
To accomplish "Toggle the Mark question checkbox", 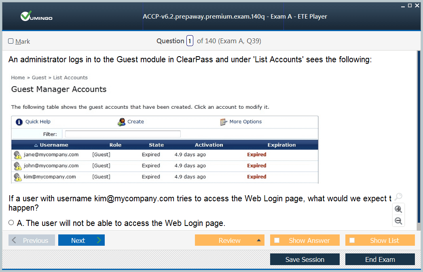I will coord(11,41).
